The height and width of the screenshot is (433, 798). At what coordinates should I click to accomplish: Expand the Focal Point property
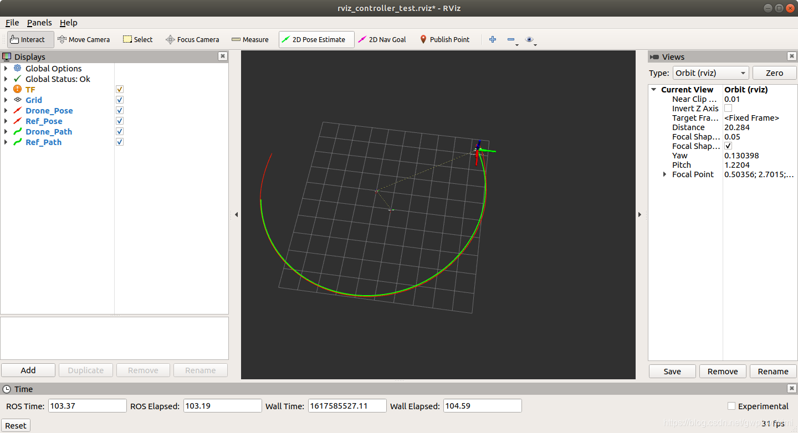coord(665,174)
